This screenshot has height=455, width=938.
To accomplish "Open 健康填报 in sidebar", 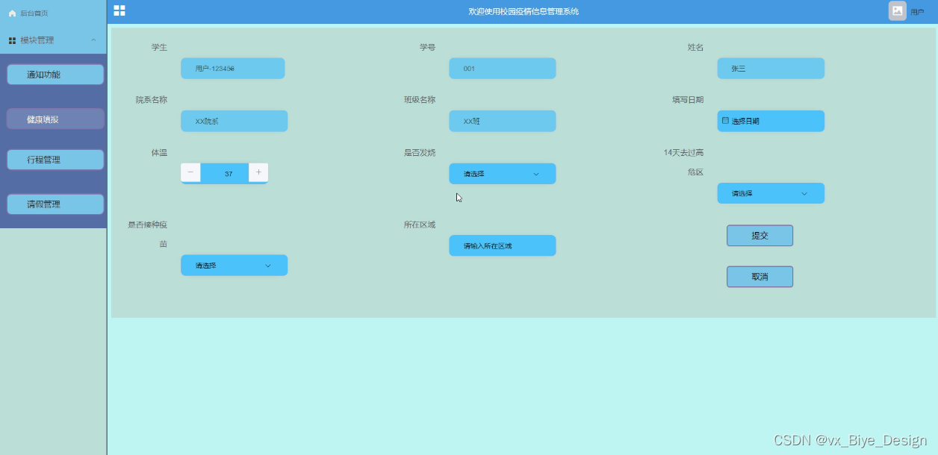I will pos(55,119).
